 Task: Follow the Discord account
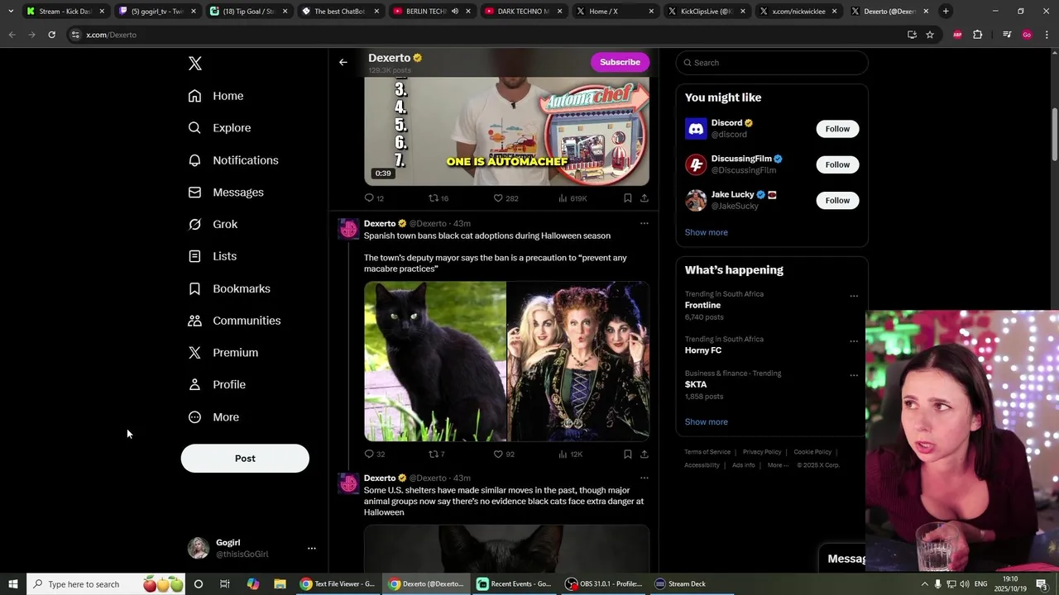click(837, 129)
